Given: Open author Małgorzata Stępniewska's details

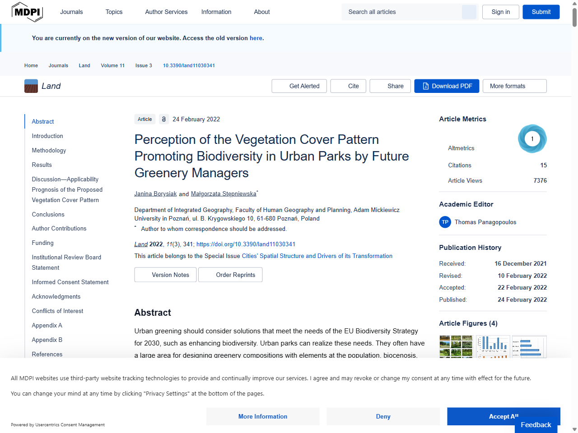Looking at the screenshot, I should click(x=224, y=194).
